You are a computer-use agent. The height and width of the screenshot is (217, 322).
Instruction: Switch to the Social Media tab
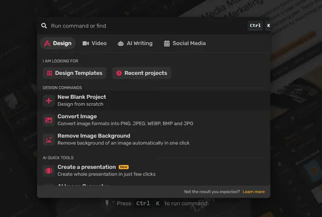[185, 43]
